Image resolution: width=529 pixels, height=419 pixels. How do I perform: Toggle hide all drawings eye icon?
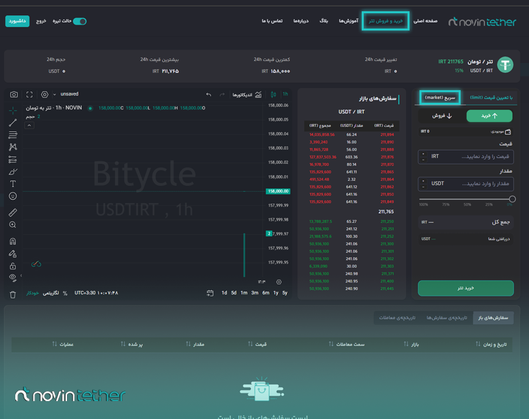click(13, 278)
